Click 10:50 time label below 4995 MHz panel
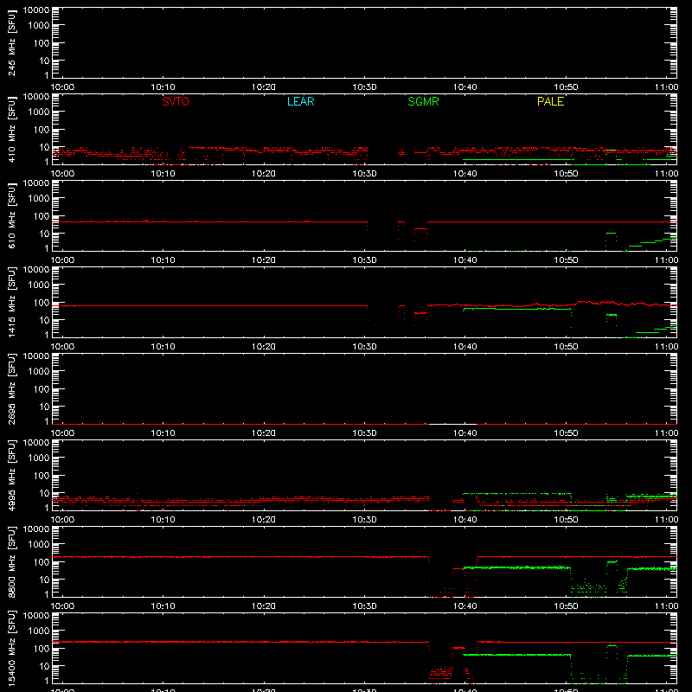Viewport: 692px width, 692px height. click(566, 520)
